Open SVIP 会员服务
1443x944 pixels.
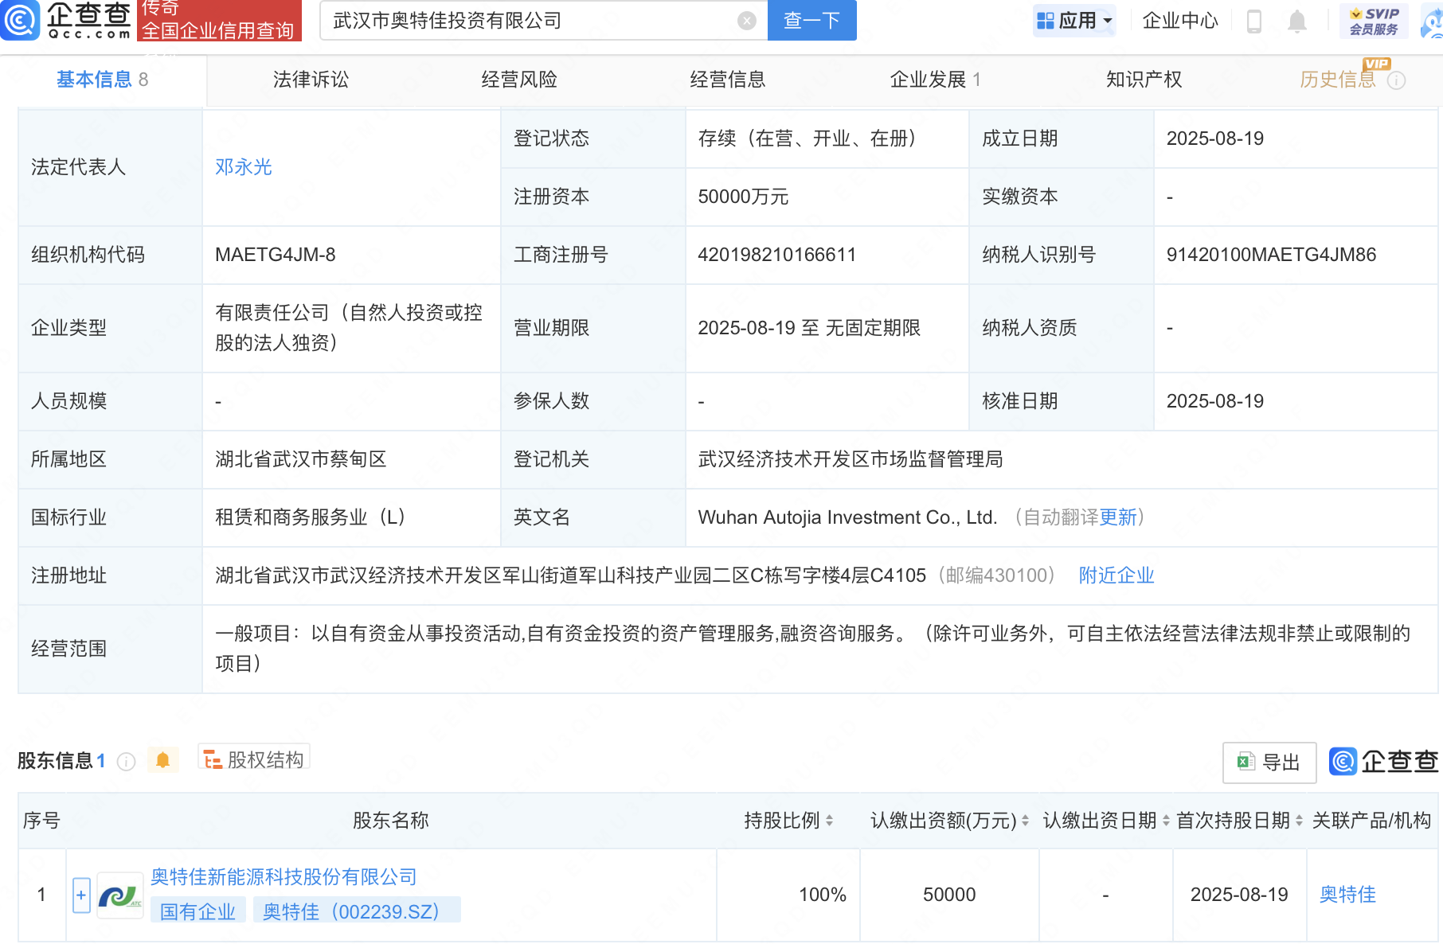click(x=1374, y=21)
